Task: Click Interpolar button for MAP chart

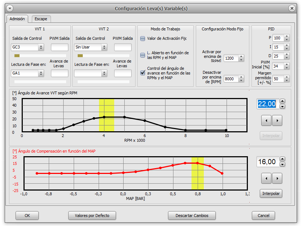Action: [x=271, y=193]
